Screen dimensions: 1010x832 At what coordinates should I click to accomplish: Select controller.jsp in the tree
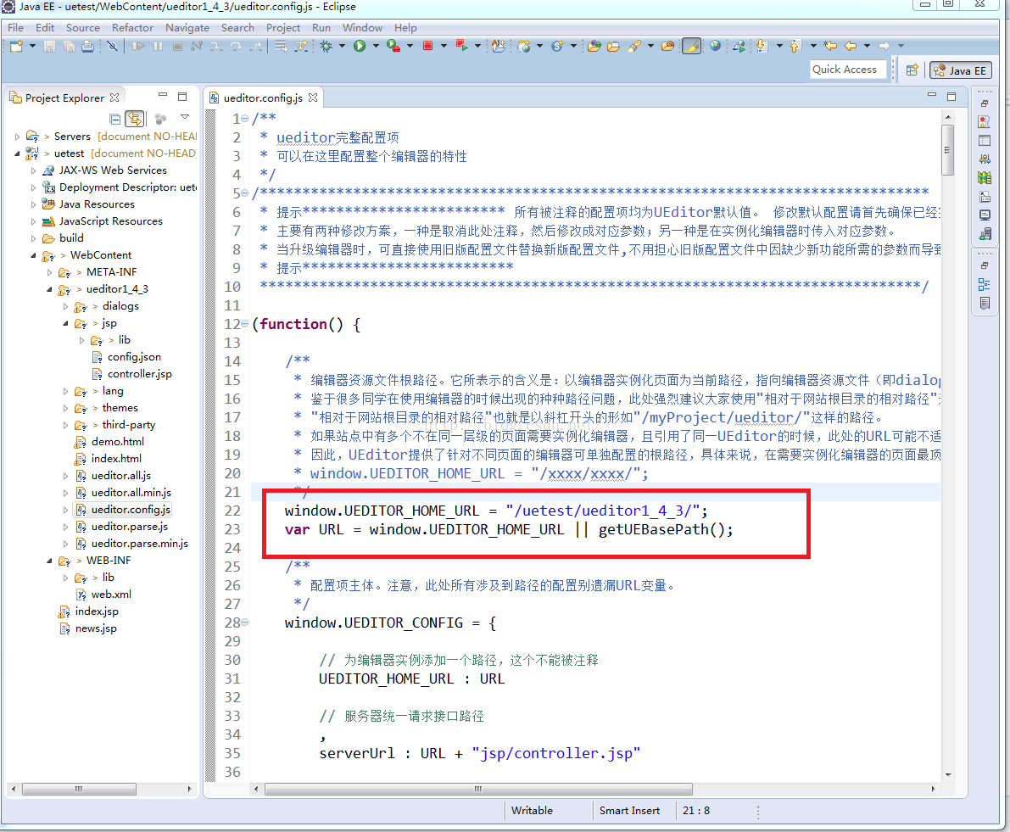click(132, 373)
